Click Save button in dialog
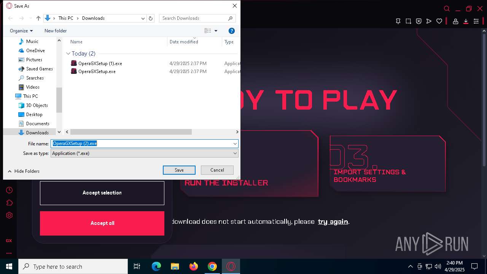This screenshot has height=274, width=487. [179, 170]
